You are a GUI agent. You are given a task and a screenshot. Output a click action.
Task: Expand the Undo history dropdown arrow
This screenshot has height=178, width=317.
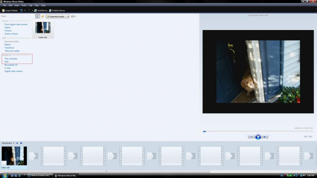pyautogui.click(x=25, y=11)
